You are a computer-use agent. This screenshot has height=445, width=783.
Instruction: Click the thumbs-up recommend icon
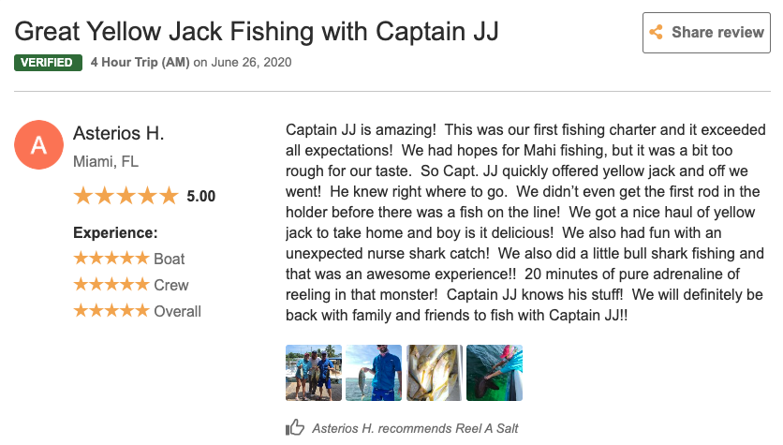tap(296, 427)
